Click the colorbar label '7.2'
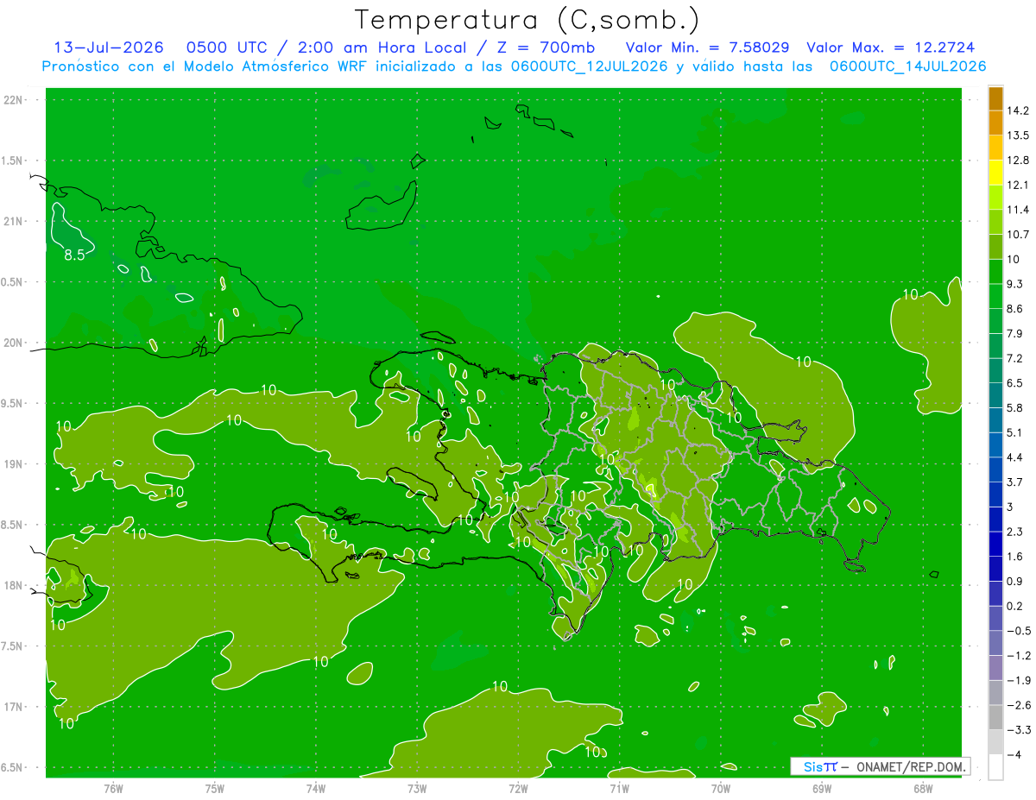 [1016, 358]
